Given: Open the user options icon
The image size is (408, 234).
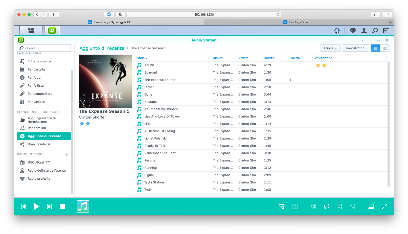Looking at the screenshot, I should 364,31.
